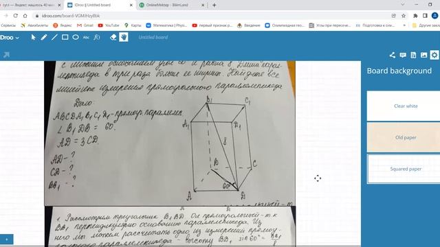This screenshot has width=440, height=247.
Task: Click the parallelepiped photo on board
Action: 170,133
